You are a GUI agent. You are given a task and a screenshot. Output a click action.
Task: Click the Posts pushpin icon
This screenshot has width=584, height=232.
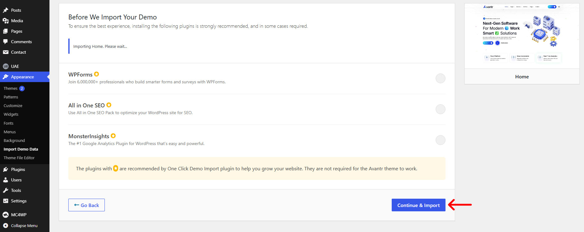6,10
